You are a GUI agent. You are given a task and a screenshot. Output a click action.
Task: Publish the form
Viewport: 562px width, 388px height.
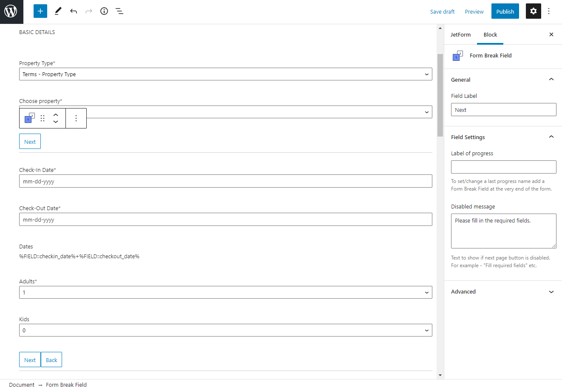tap(505, 11)
